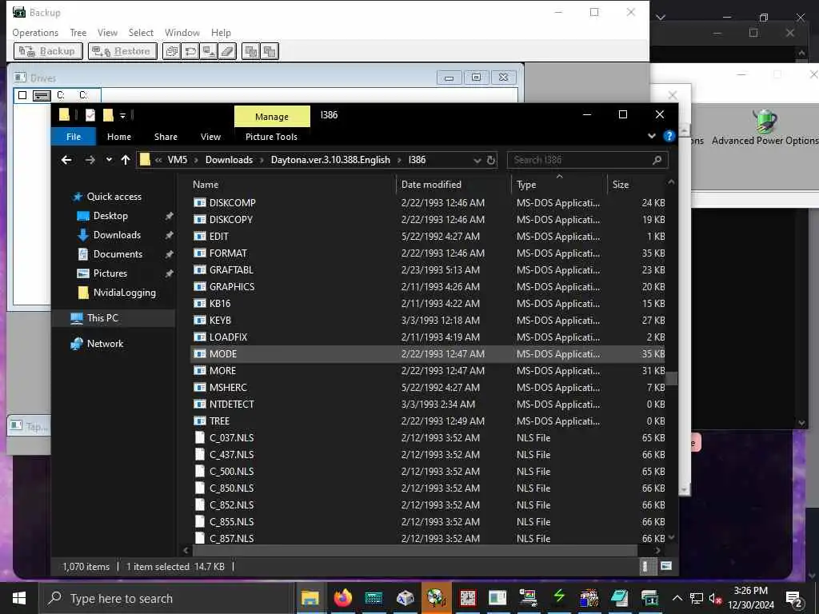Open Downloads in the navigation pane

[117, 235]
